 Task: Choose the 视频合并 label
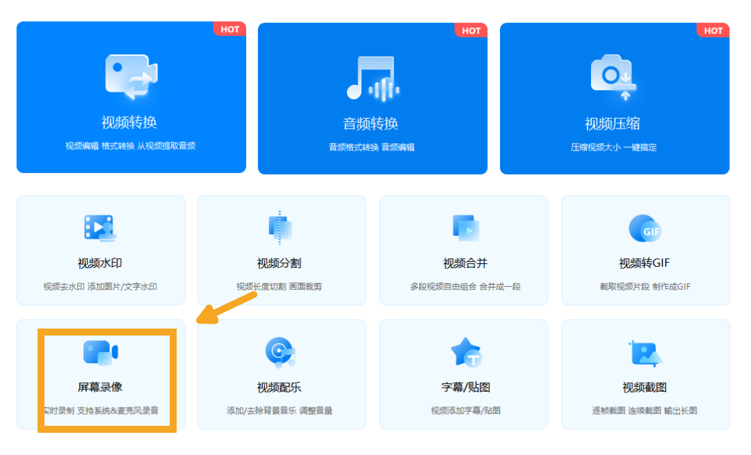[465, 263]
